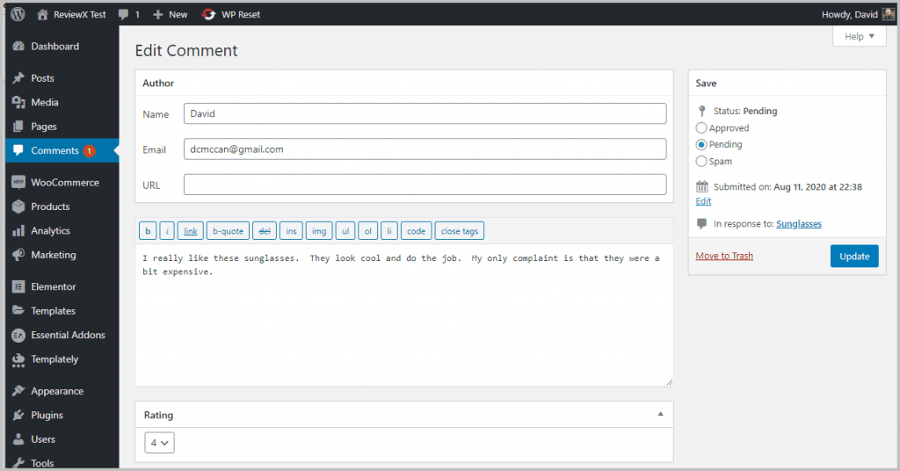
Task: Click the Name field containing David
Action: coord(425,113)
